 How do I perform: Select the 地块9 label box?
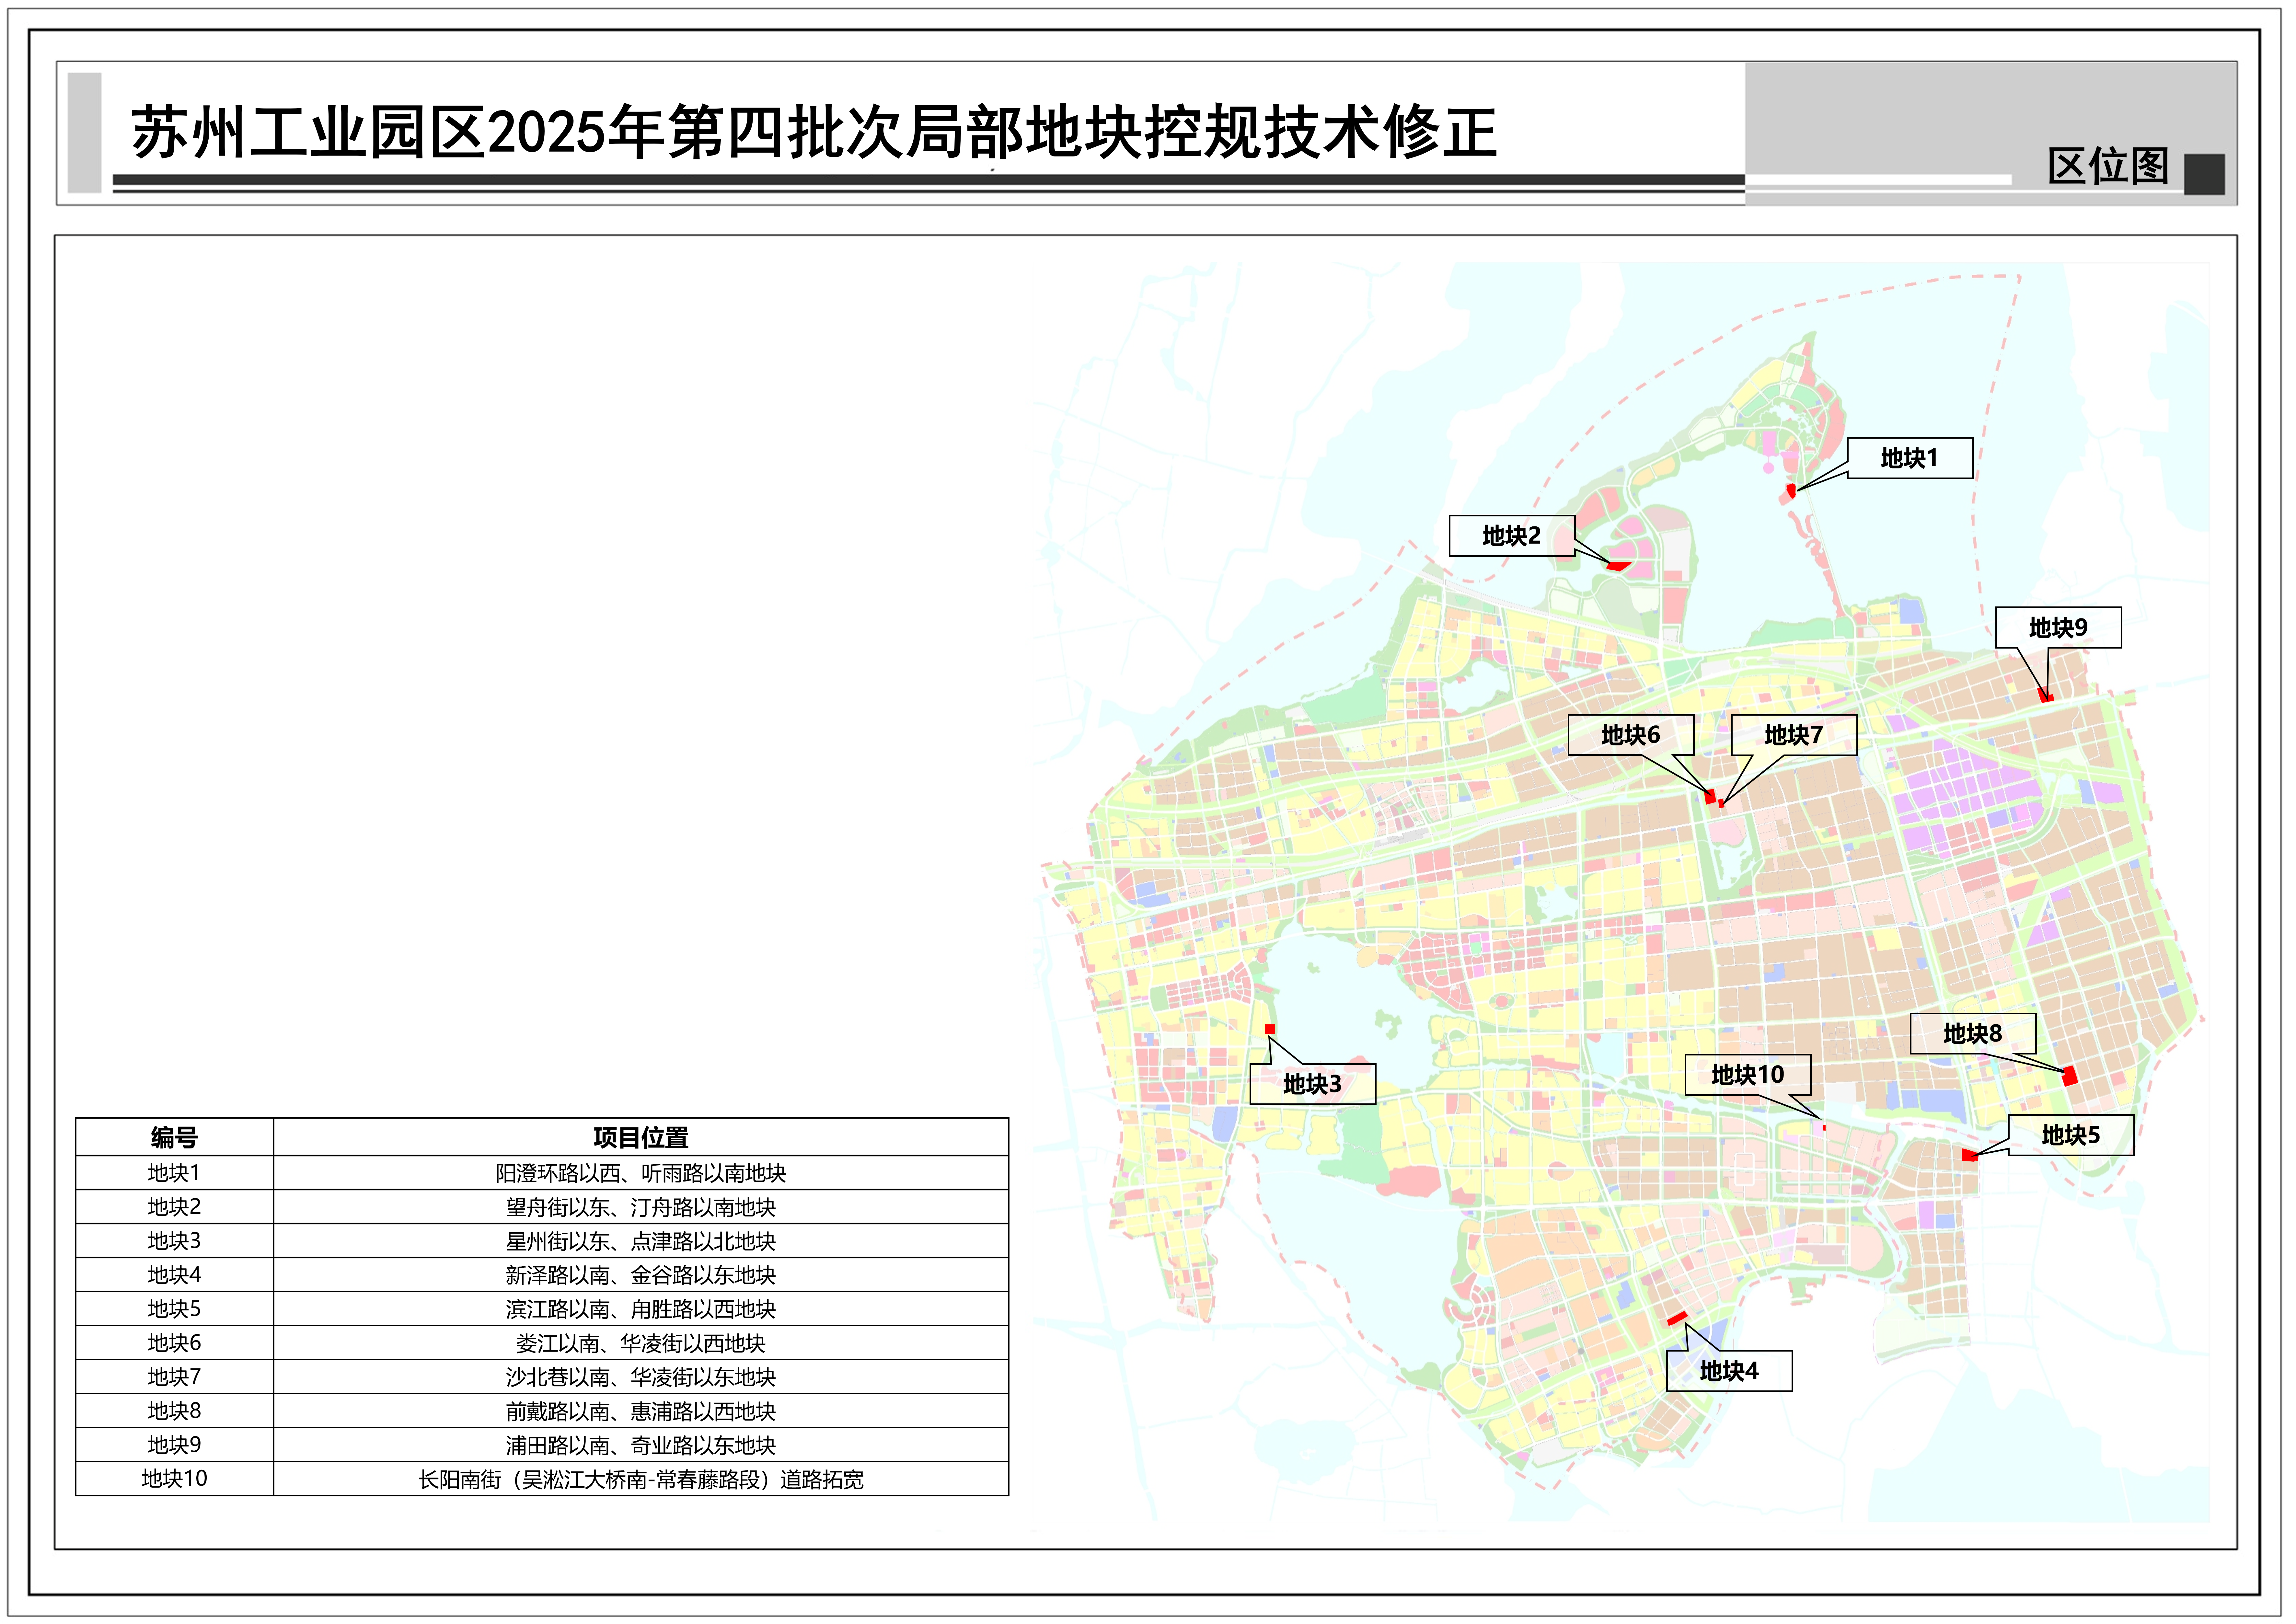click(2058, 628)
